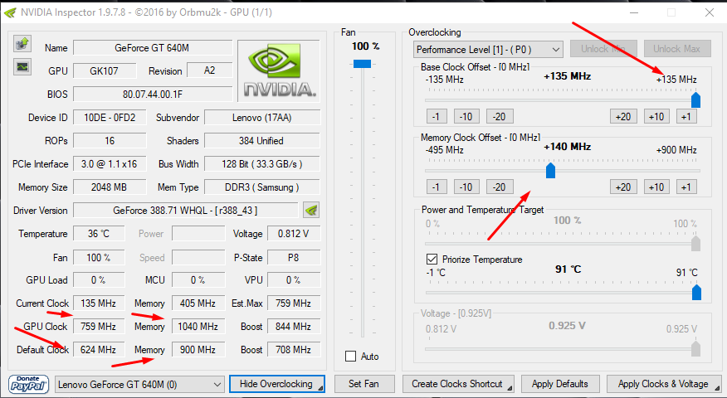Viewport: 727px width, 398px height.
Task: Click Memory Clock Offset -20 button
Action: point(499,187)
